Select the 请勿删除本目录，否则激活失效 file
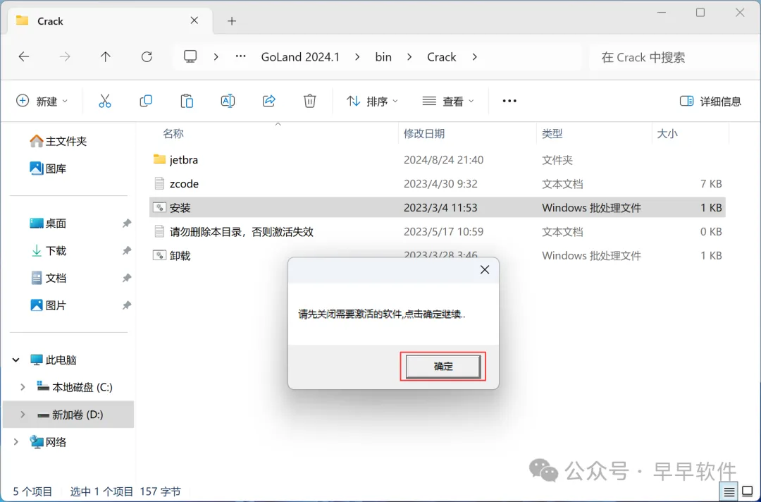Image resolution: width=761 pixels, height=502 pixels. 438,231
